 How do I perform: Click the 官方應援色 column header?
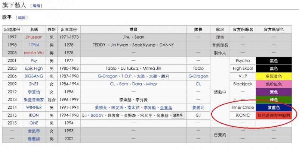coord(274,29)
